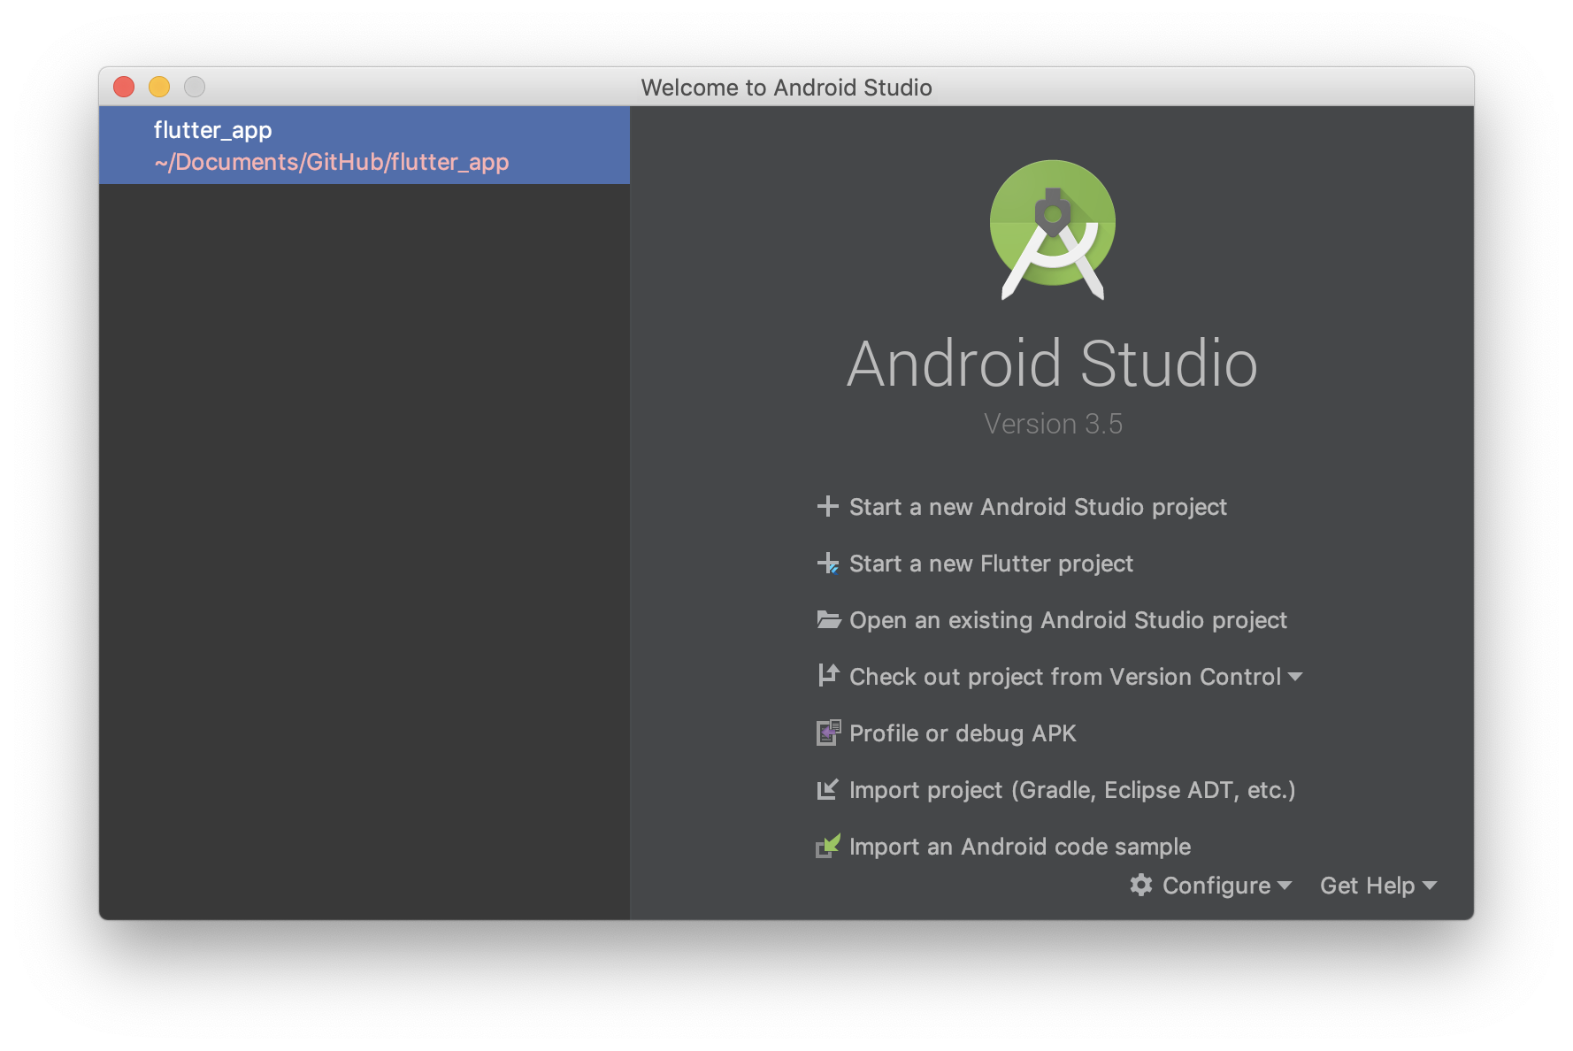Expand the Version Control dropdown arrow
Image resolution: width=1573 pixels, height=1051 pixels.
[1295, 677]
